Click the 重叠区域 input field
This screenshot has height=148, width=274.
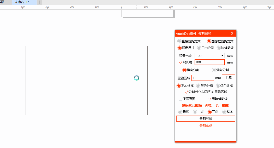click(203, 78)
